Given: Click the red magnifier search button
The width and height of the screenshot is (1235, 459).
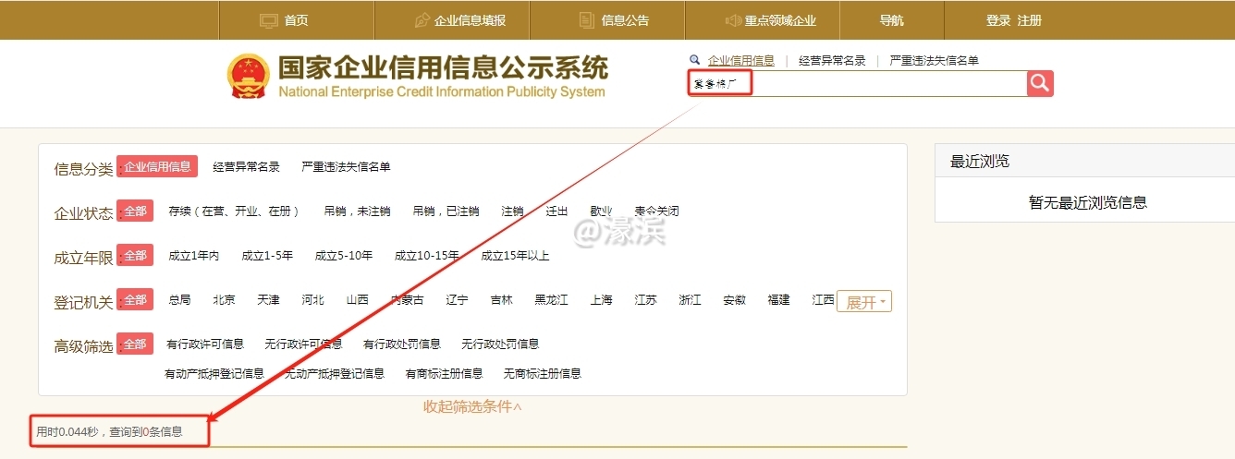Looking at the screenshot, I should (1040, 83).
